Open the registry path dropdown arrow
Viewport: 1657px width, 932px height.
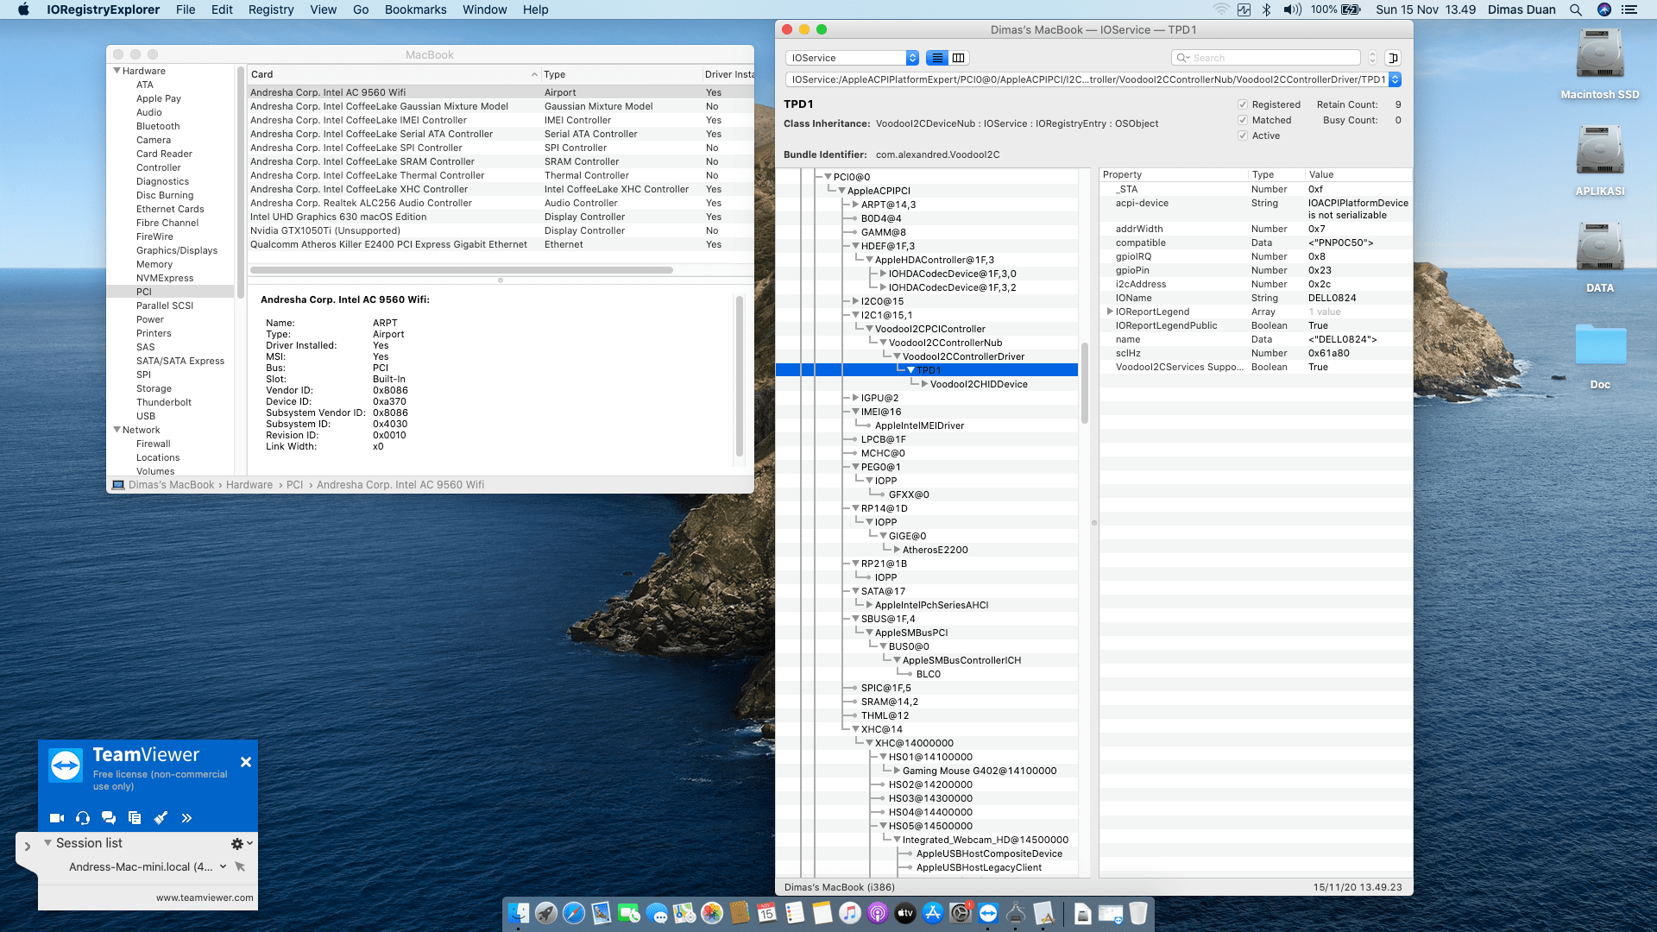[x=1395, y=79]
